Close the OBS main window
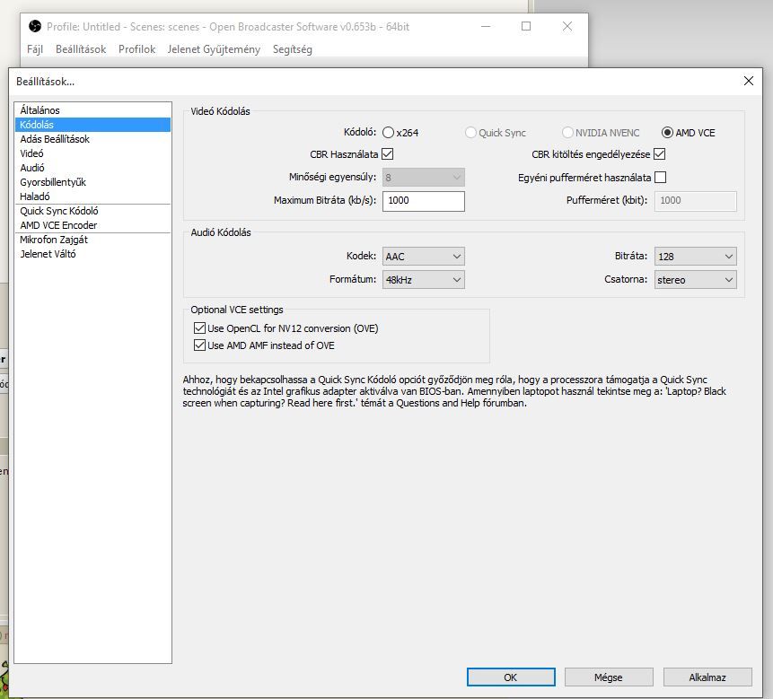773x699 pixels. coord(567,27)
